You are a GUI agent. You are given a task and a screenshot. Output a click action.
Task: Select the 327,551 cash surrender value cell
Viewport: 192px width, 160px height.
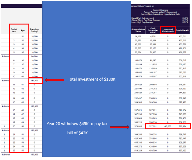pos(153,126)
